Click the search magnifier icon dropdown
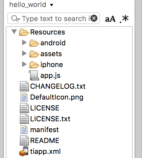Viewport: 142px width, 158px height. [16, 19]
